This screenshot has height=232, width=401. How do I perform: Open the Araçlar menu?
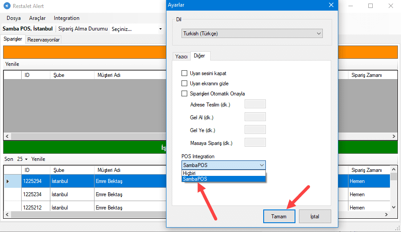pos(38,18)
